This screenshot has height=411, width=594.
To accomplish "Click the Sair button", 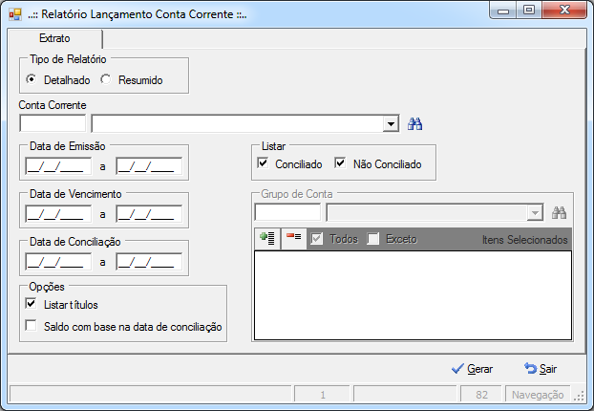I will pyautogui.click(x=541, y=369).
